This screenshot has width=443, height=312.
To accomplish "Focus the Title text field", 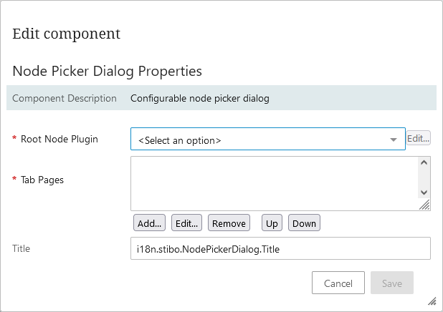I will coord(280,248).
